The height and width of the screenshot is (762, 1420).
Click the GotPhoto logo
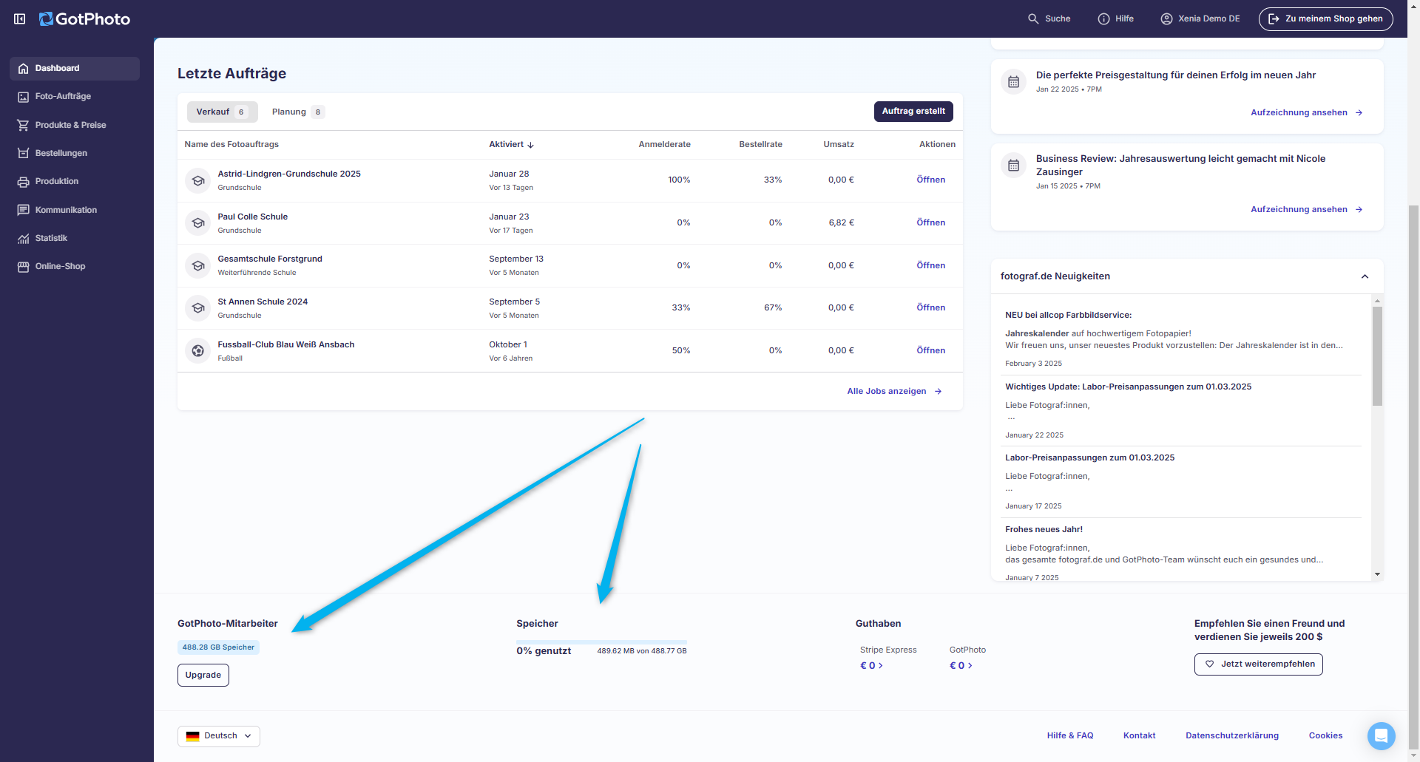[85, 18]
